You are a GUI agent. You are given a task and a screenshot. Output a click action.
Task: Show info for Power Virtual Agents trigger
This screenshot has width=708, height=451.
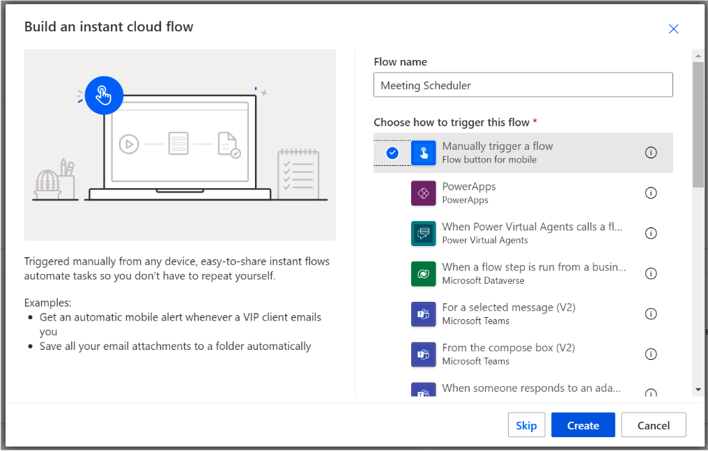tap(651, 234)
